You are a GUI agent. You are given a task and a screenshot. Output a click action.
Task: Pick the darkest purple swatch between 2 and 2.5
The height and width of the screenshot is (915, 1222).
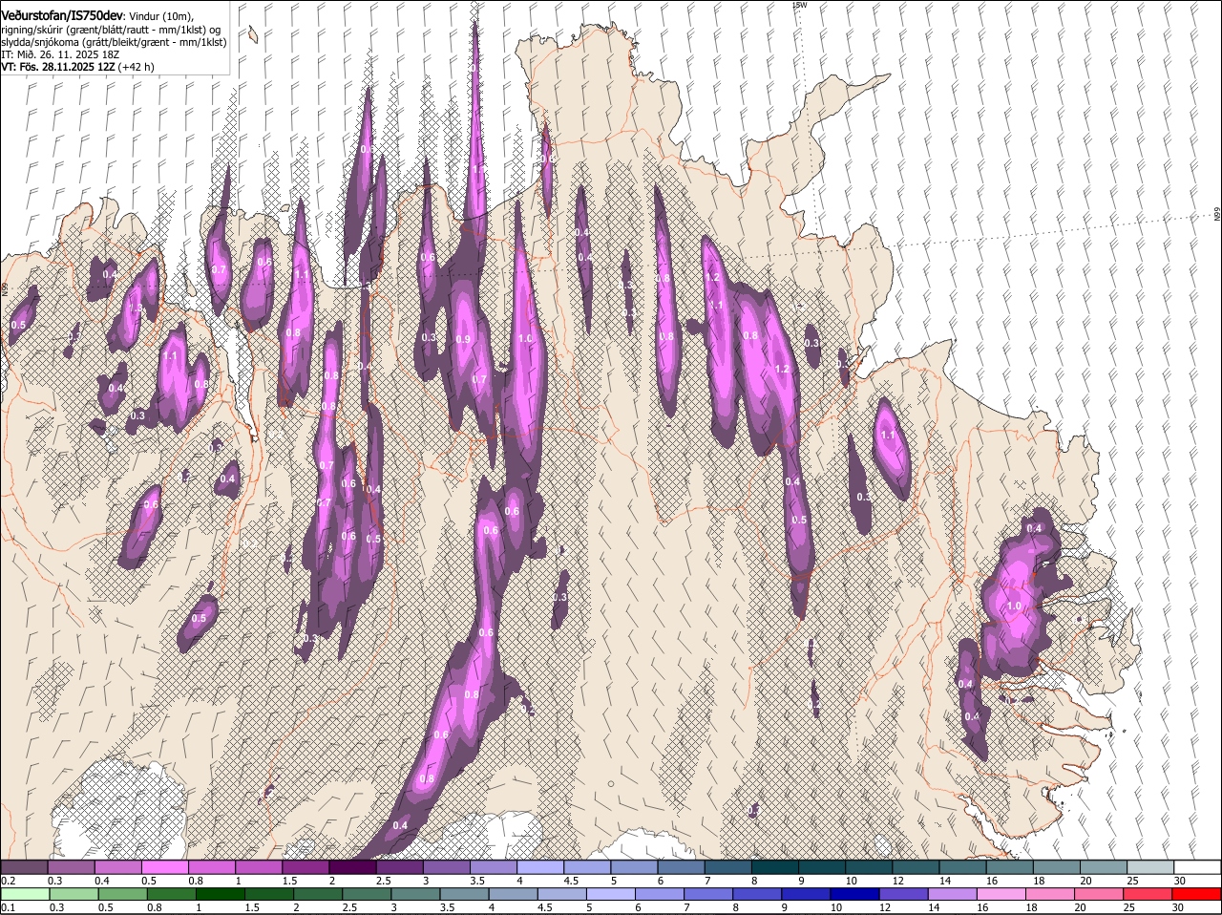[x=352, y=867]
